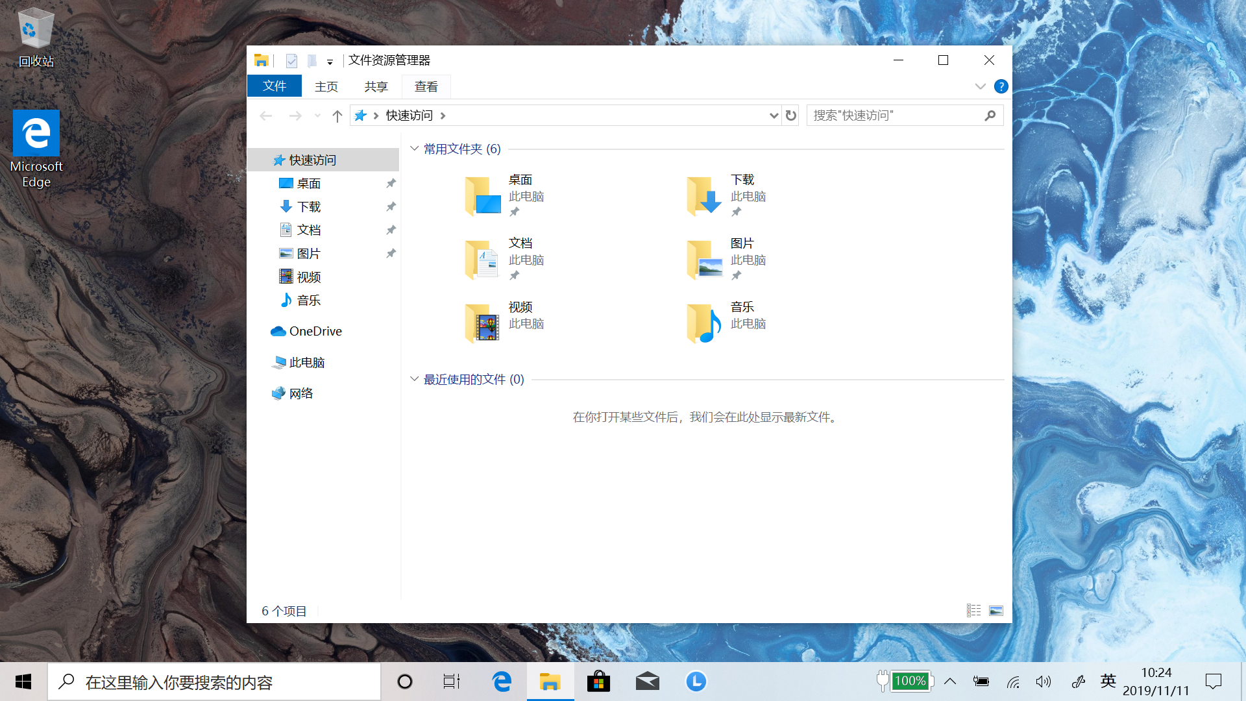This screenshot has width=1246, height=701.
Task: Open 此电脑 from the sidebar
Action: coord(306,362)
